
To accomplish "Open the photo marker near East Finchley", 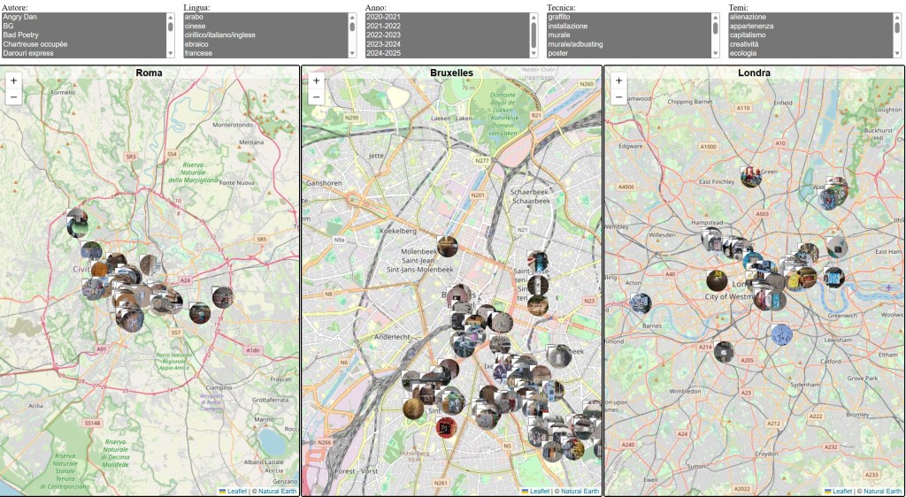I will pos(750,176).
